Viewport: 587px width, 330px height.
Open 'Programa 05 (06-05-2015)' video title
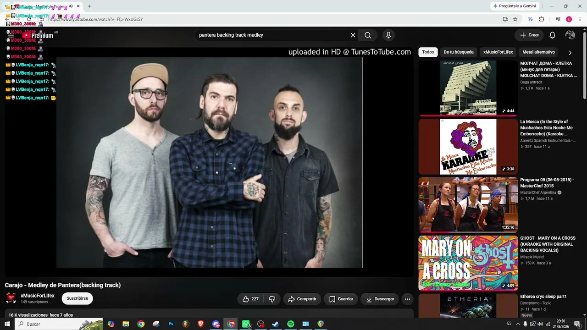pyautogui.click(x=547, y=183)
